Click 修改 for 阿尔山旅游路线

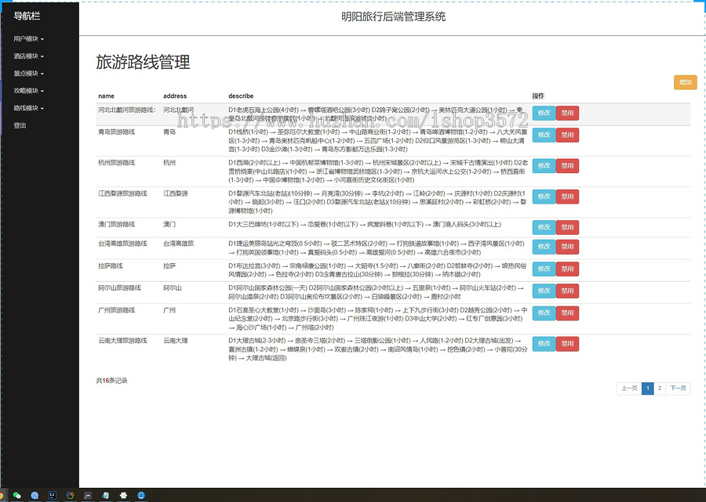544,291
